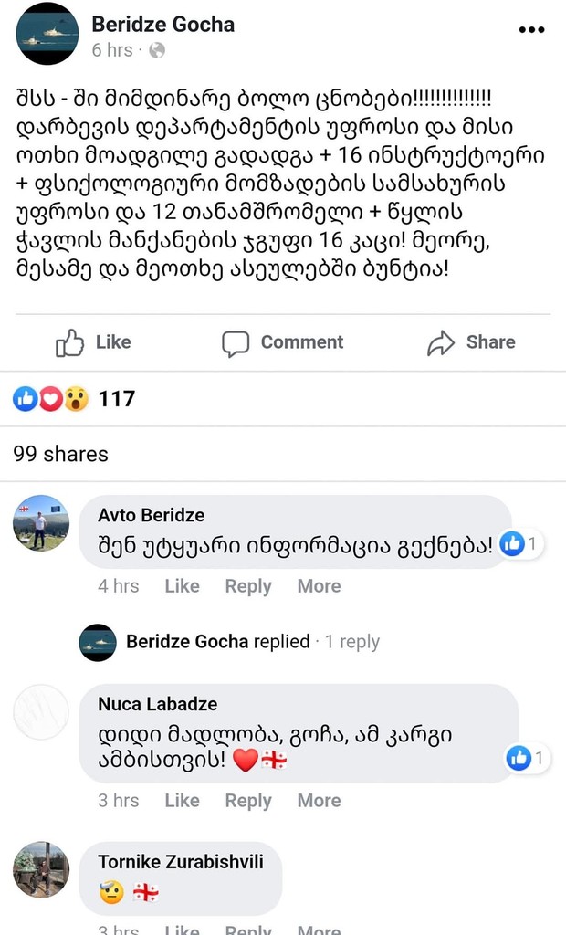Click the thumbs-up Like icon on post

coord(70,343)
